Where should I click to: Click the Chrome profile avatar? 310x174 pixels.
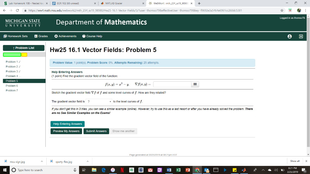pos(299,11)
